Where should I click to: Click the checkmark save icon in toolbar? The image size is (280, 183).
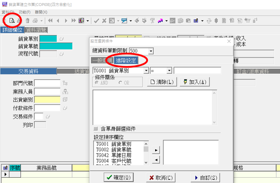96,21
